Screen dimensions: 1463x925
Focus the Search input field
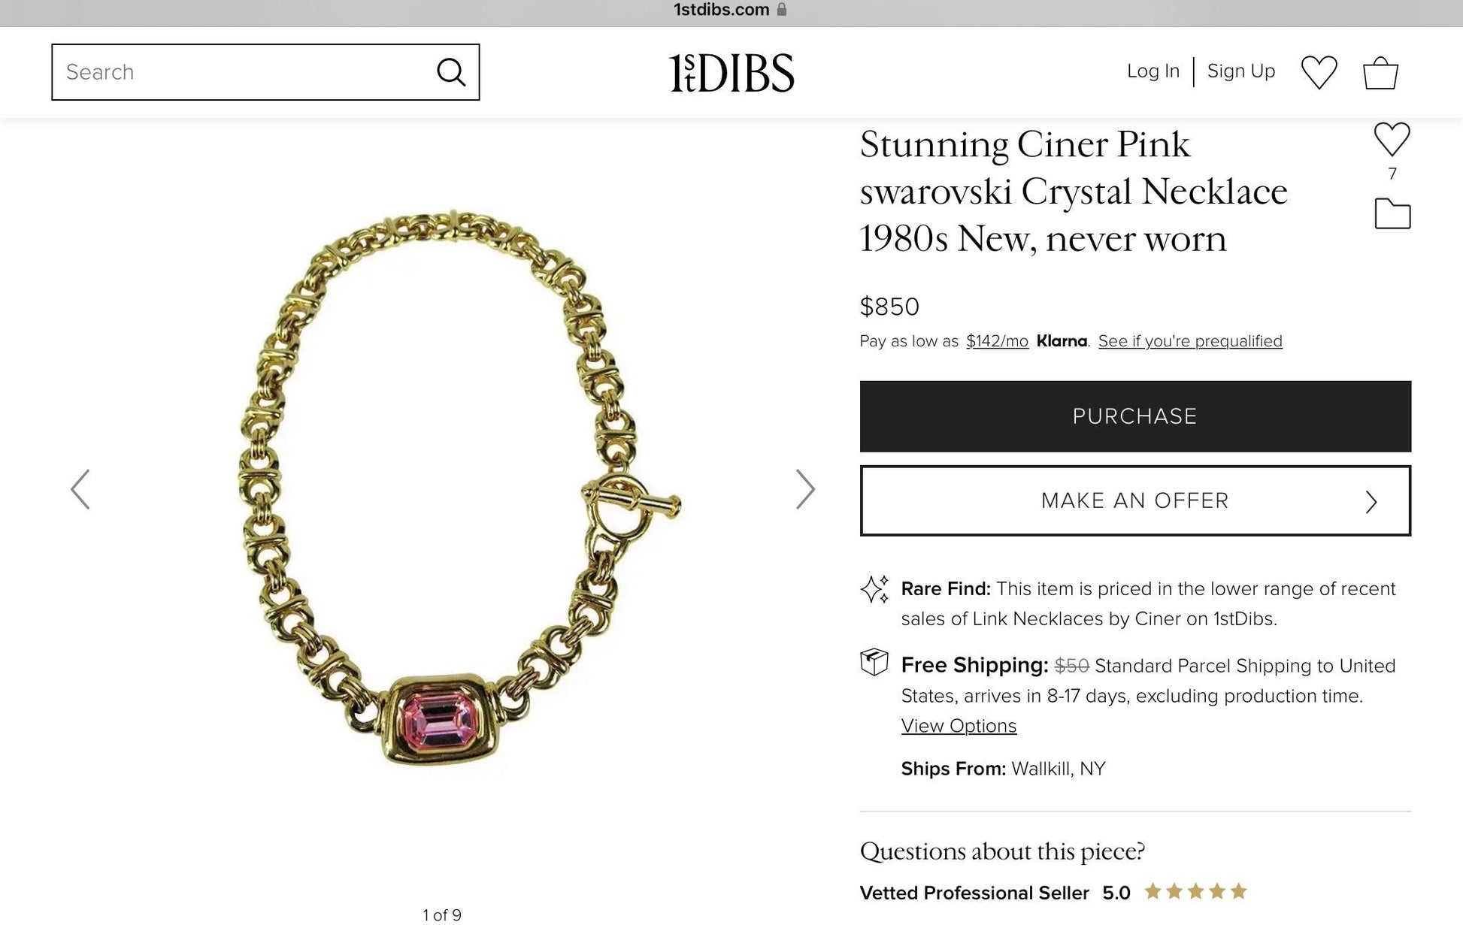pyautogui.click(x=241, y=72)
